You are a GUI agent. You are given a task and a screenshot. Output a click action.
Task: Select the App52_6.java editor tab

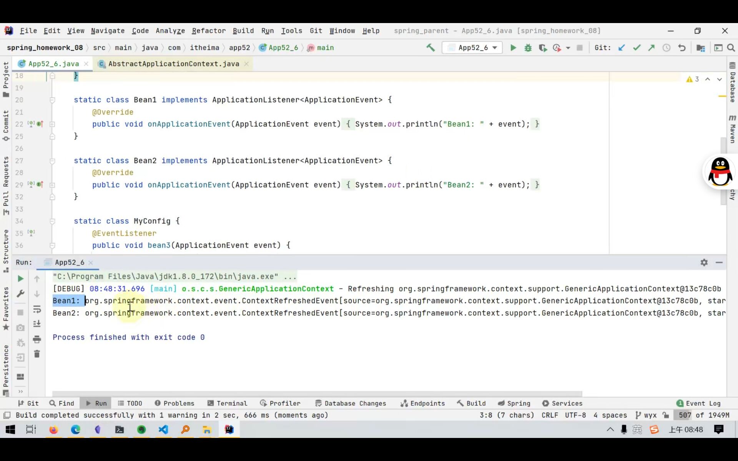coord(53,64)
